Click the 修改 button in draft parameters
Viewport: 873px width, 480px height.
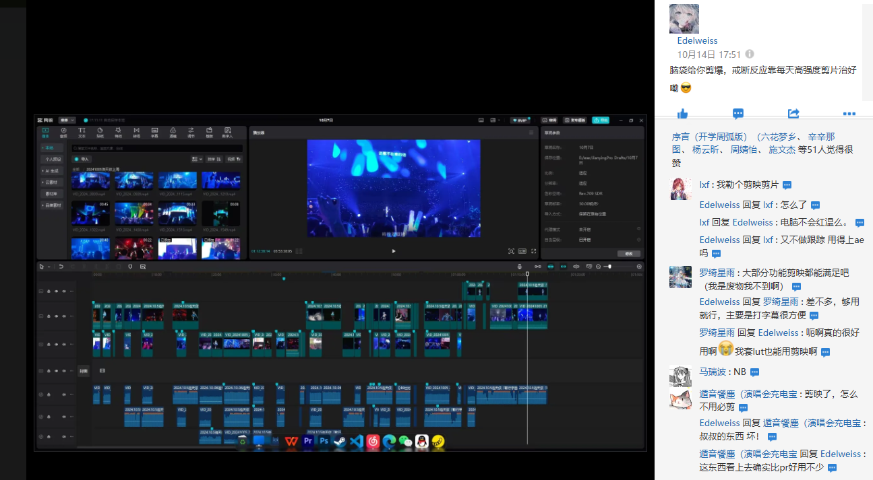coord(628,253)
